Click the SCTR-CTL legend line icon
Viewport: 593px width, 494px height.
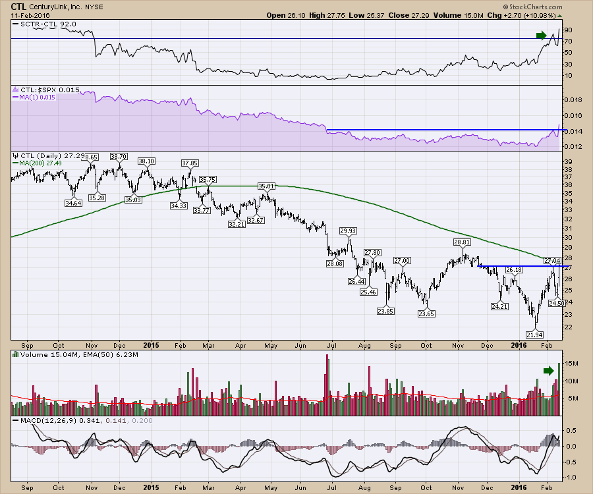point(16,24)
